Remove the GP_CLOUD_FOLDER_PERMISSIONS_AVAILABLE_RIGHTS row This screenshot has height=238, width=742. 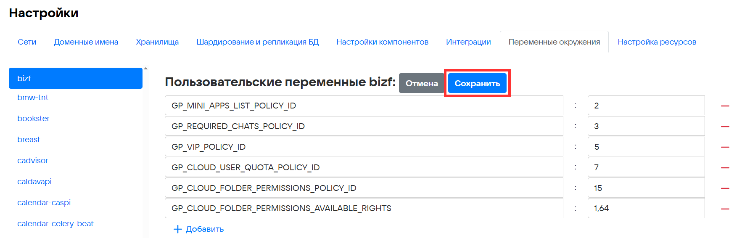725,209
